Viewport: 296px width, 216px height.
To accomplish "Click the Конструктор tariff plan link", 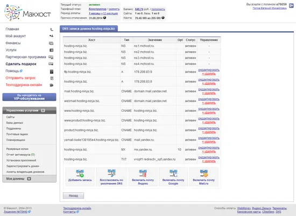I will click(97, 9).
